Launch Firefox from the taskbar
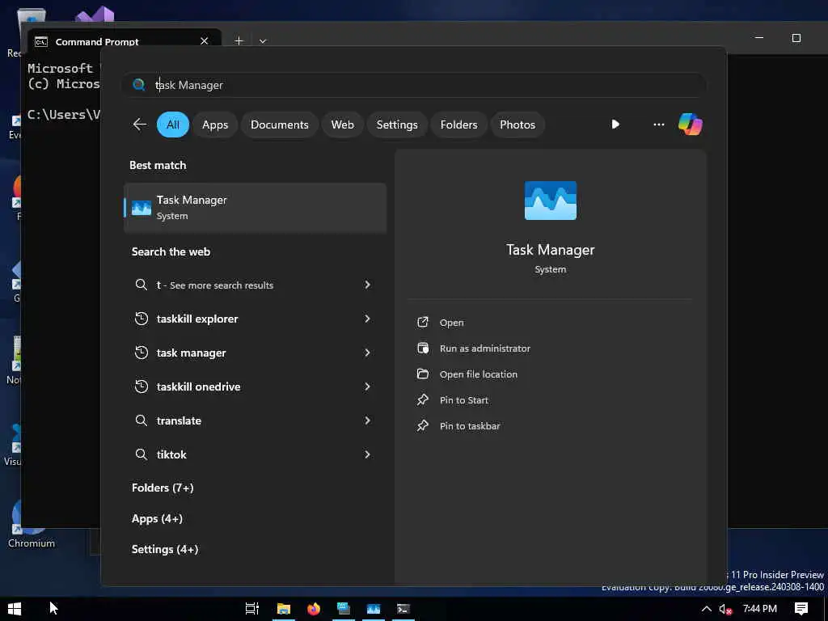Viewport: 828px width, 621px height. 314,609
